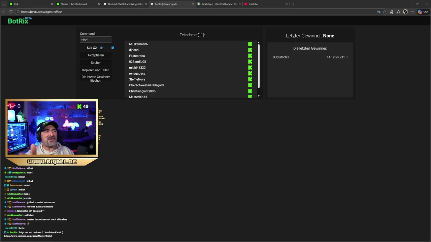
Task: Click the Kick icon beside Fastcorona
Action: click(x=250, y=56)
